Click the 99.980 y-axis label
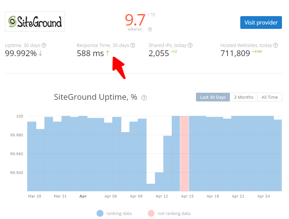Screen dimensions: 289x219 coord(16,135)
